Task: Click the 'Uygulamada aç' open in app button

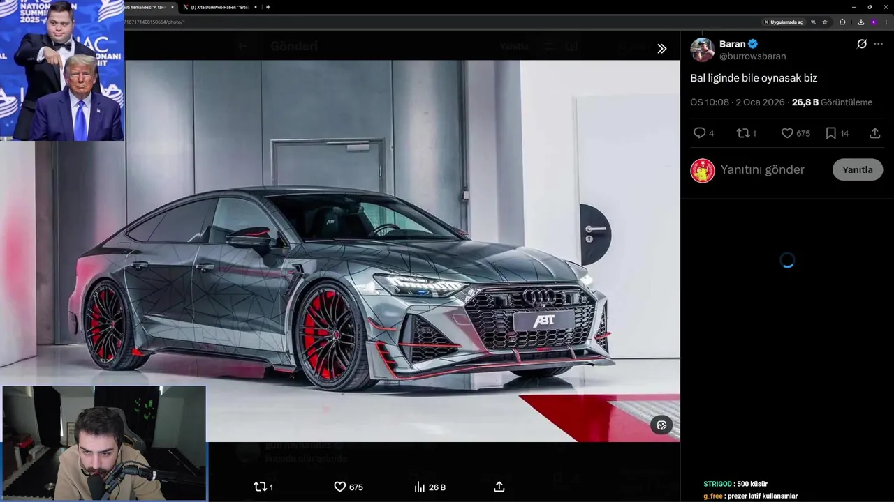Action: click(x=783, y=22)
